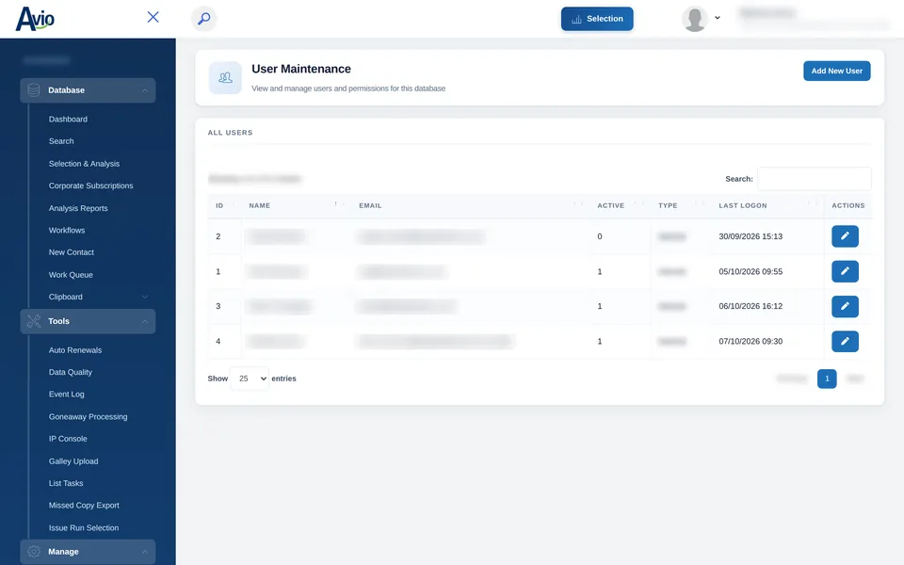This screenshot has height=565, width=904.
Task: Collapse the Tools menu section
Action: tap(145, 322)
